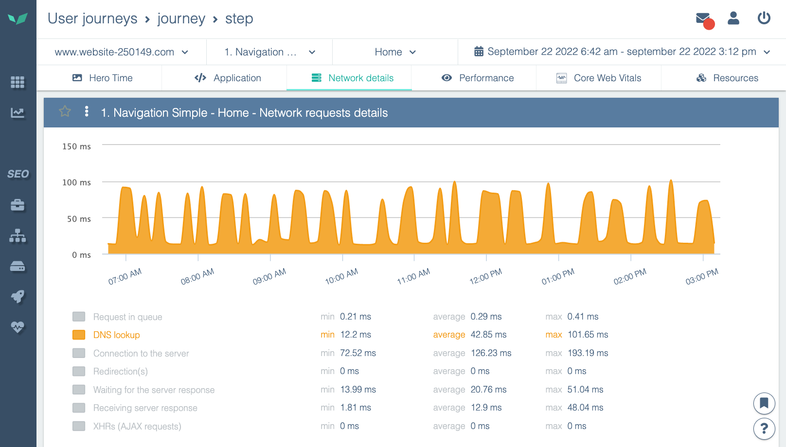Enable Connection to the server series
Viewport: 786px width, 447px height.
(79, 353)
